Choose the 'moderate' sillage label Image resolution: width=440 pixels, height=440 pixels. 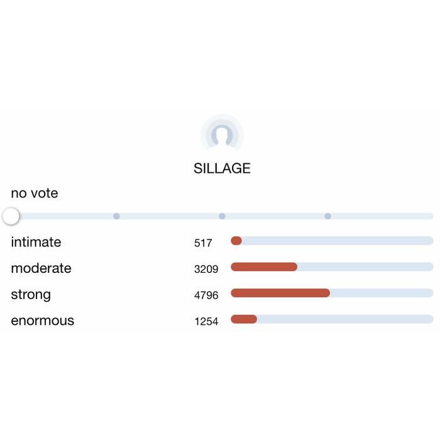point(41,268)
